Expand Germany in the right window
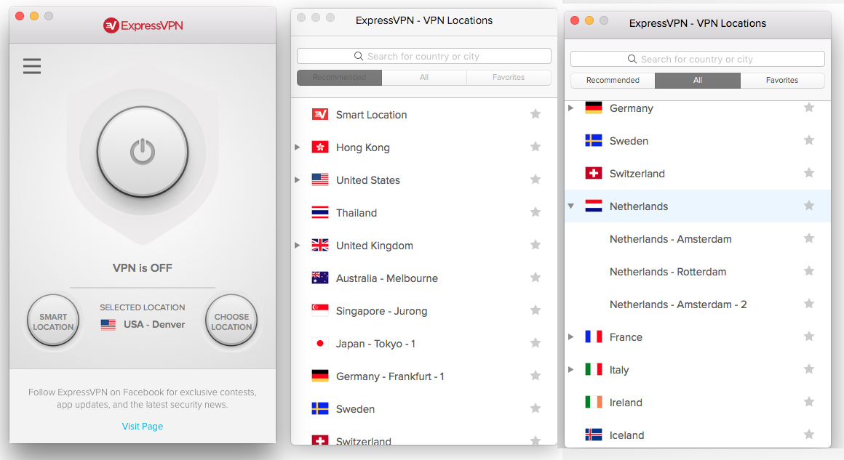Image resolution: width=844 pixels, height=460 pixels. coord(570,108)
